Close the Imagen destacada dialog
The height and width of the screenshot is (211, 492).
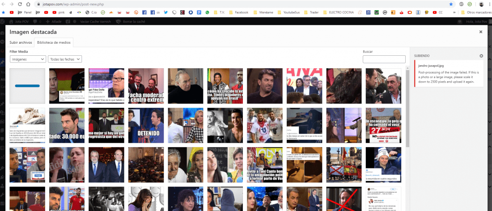pos(481,32)
